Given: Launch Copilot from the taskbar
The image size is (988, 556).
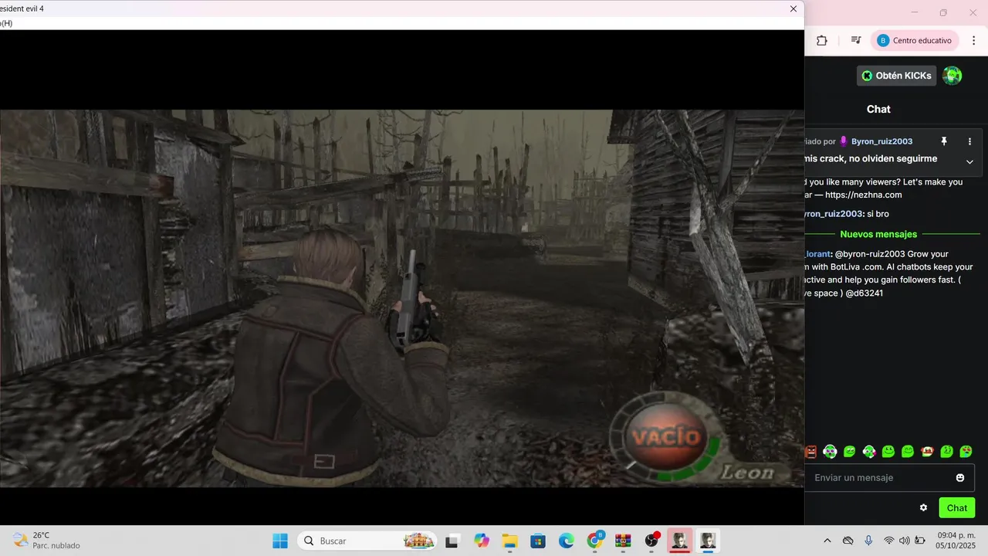Looking at the screenshot, I should tap(482, 541).
